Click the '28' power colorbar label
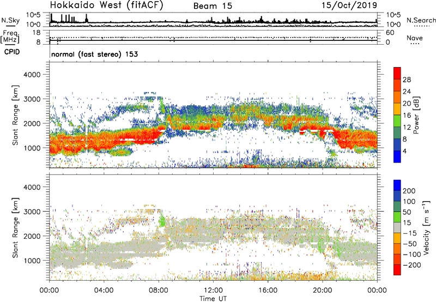The height and width of the screenshot is (302, 436). [407, 80]
